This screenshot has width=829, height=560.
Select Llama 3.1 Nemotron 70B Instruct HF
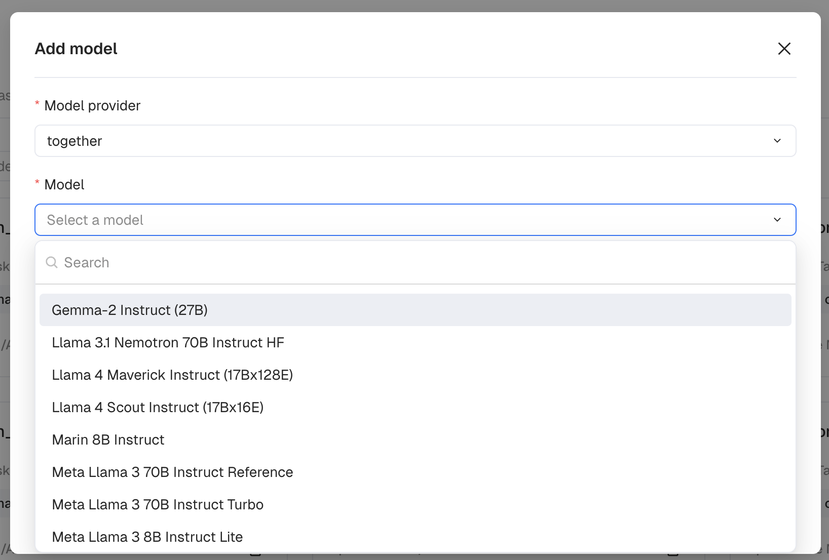pyautogui.click(x=415, y=342)
